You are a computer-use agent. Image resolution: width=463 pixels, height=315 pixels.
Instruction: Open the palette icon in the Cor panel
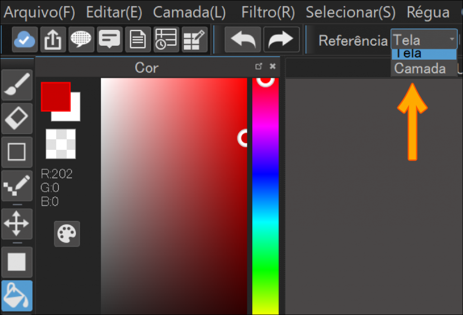pos(67,234)
